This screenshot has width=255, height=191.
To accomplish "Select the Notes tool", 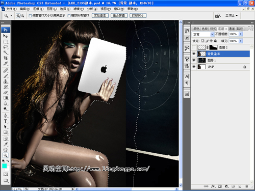I will 6,139.
